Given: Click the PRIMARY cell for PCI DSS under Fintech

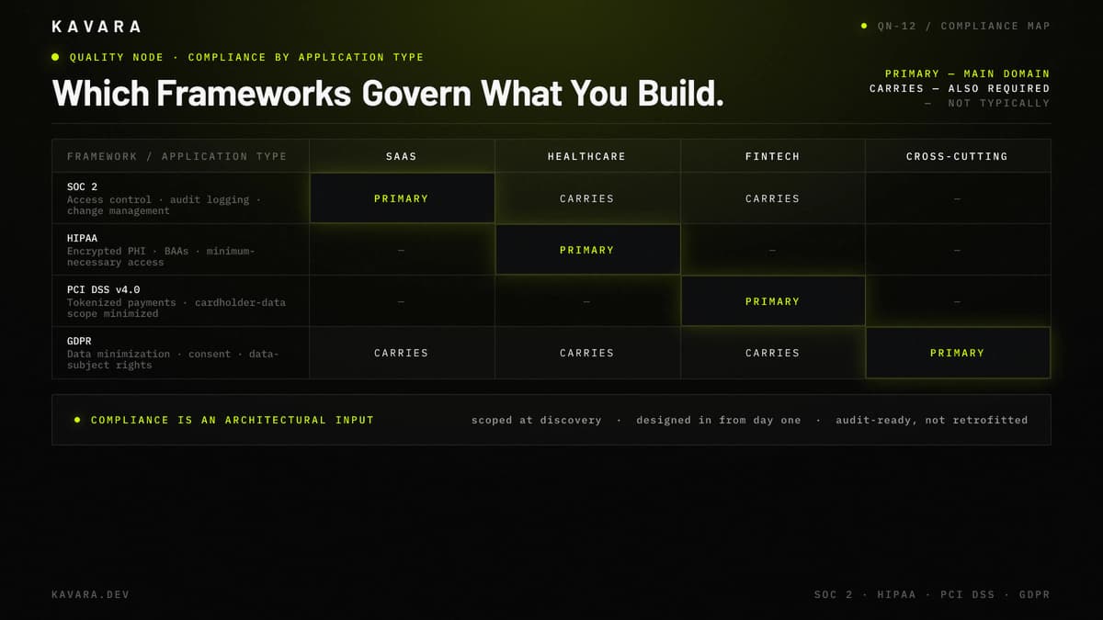Looking at the screenshot, I should (x=772, y=301).
